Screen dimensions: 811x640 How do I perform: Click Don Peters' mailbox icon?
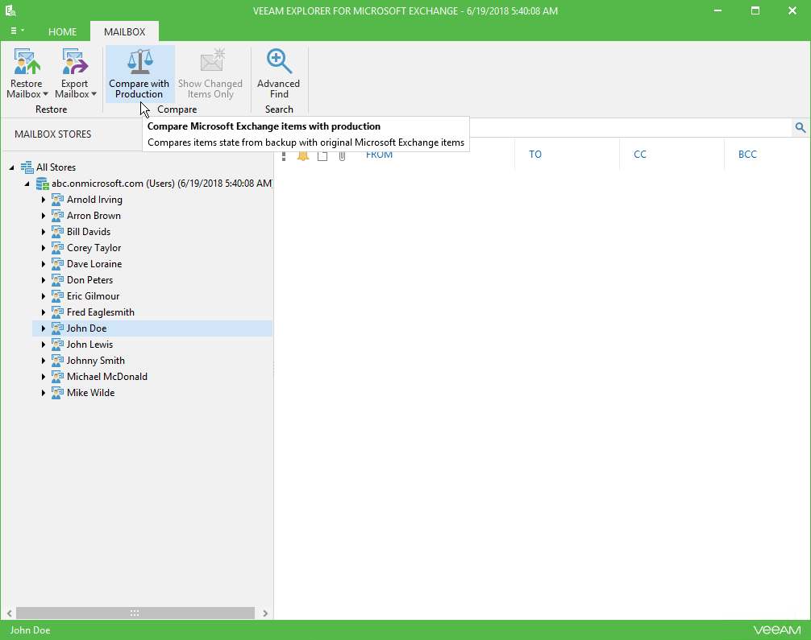point(57,280)
